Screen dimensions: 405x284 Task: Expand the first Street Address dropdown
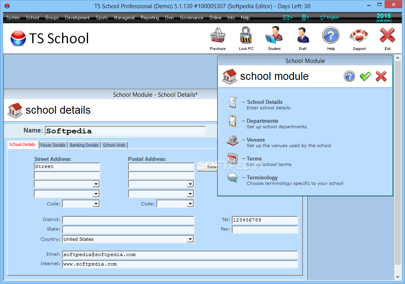[x=96, y=184]
